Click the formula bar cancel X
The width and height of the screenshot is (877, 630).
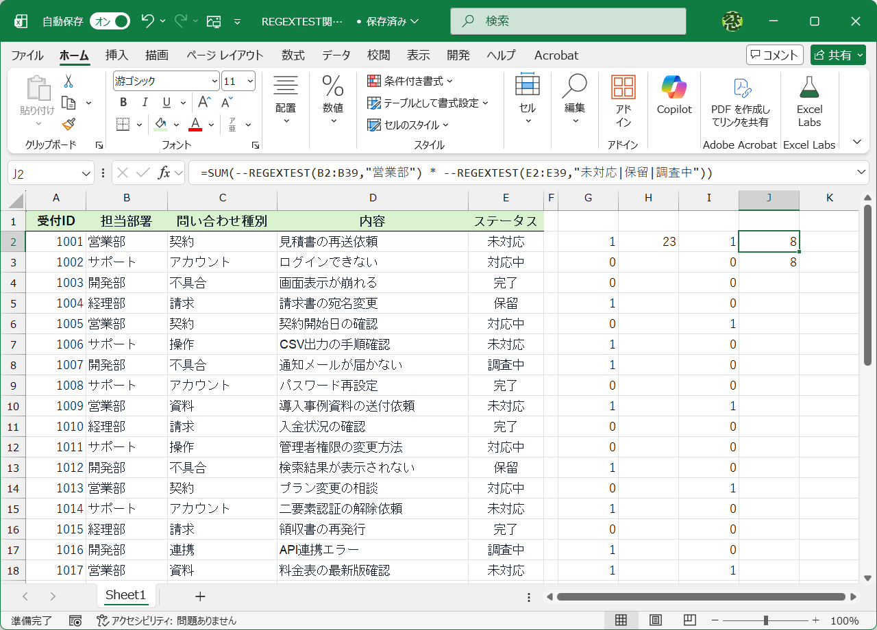(x=123, y=173)
